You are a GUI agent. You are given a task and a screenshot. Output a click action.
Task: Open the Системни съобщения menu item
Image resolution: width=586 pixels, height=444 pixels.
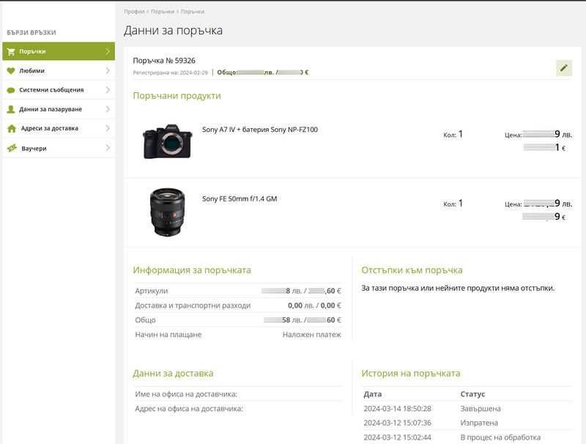pyautogui.click(x=59, y=89)
